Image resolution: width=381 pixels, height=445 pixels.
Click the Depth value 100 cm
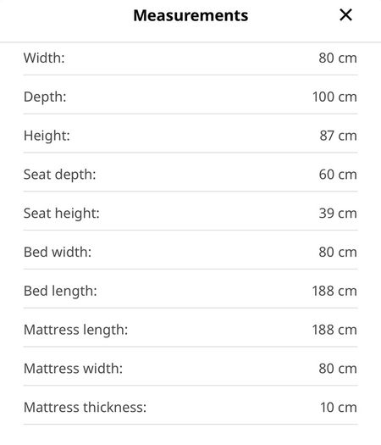click(334, 97)
